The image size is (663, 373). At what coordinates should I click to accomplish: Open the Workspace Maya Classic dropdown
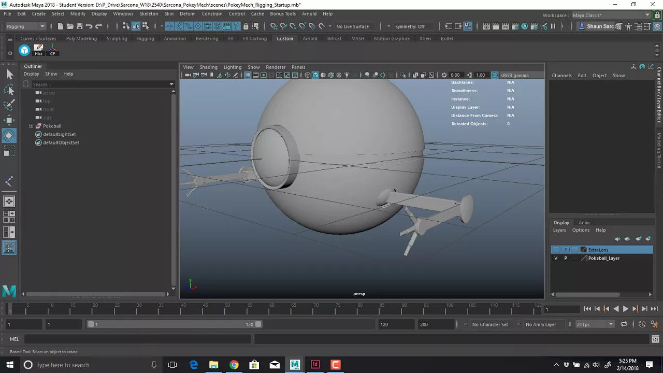(611, 15)
